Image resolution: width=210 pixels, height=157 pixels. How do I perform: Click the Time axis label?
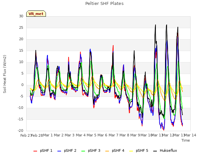[x=186, y=140]
